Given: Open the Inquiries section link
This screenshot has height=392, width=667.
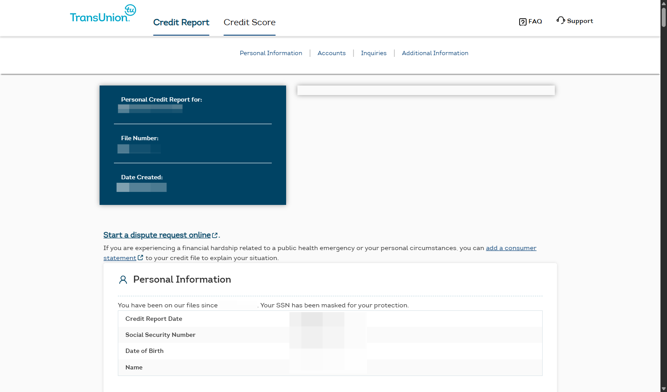Looking at the screenshot, I should [x=374, y=53].
